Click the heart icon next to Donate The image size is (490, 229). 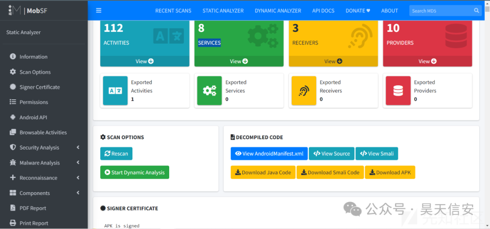pyautogui.click(x=368, y=10)
